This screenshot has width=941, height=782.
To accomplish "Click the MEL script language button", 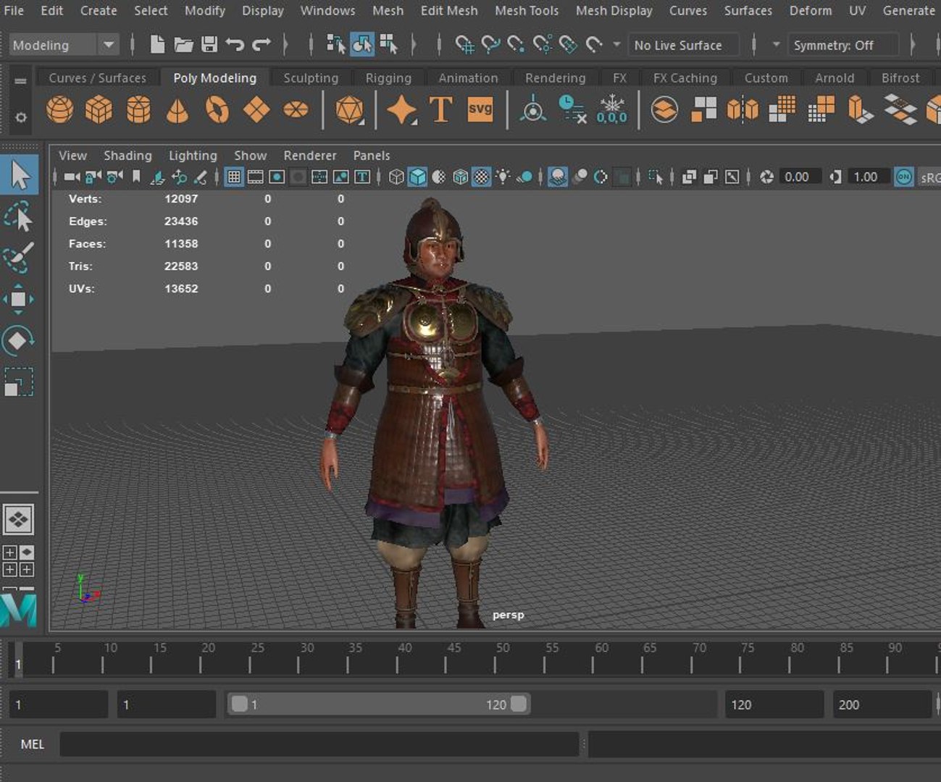I will click(x=32, y=744).
